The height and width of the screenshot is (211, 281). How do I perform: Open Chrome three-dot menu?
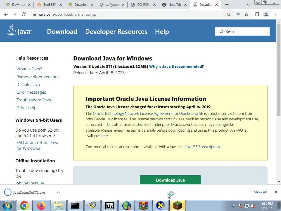click(275, 14)
